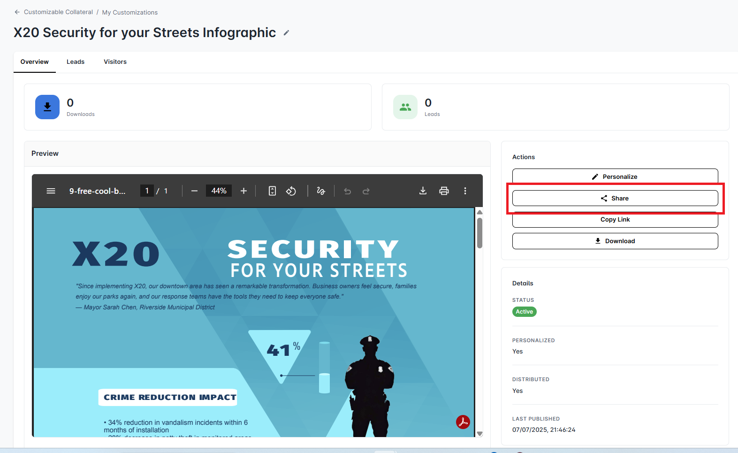Click the PDF page number input field

[147, 191]
